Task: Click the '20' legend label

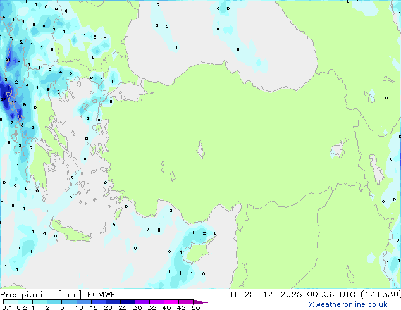Action: pyautogui.click(x=108, y=307)
